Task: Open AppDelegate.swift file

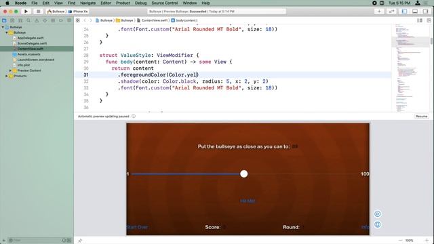Action: tap(30, 38)
